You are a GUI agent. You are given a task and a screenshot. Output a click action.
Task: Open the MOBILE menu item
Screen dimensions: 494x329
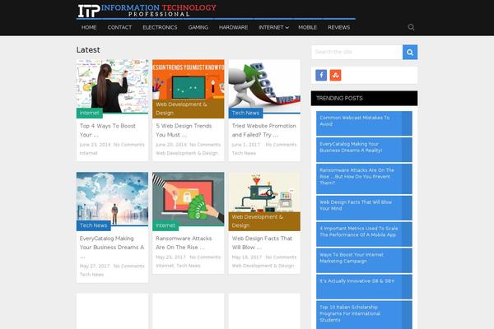point(307,27)
